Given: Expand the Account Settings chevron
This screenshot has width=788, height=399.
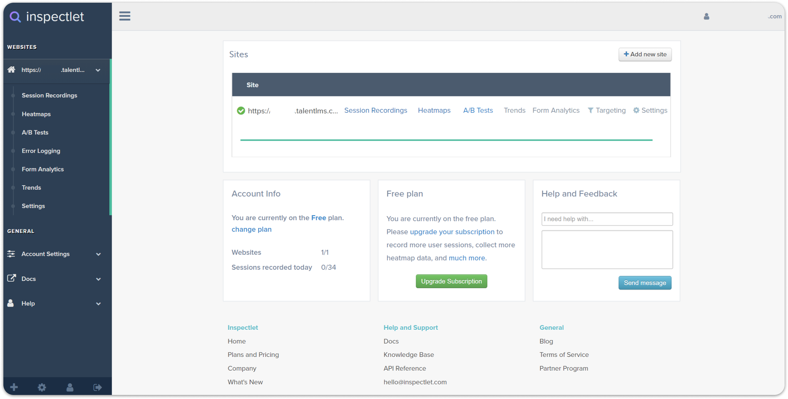Looking at the screenshot, I should coord(98,254).
